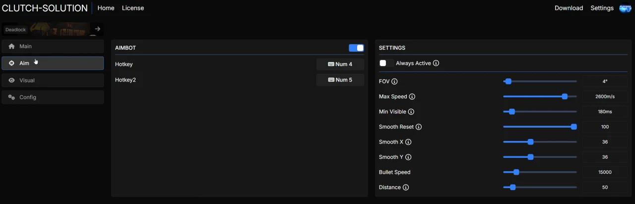Click the Smooth X value field

(605, 142)
